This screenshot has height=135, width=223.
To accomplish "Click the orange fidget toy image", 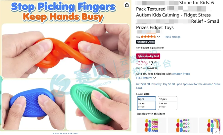I will [66, 51].
